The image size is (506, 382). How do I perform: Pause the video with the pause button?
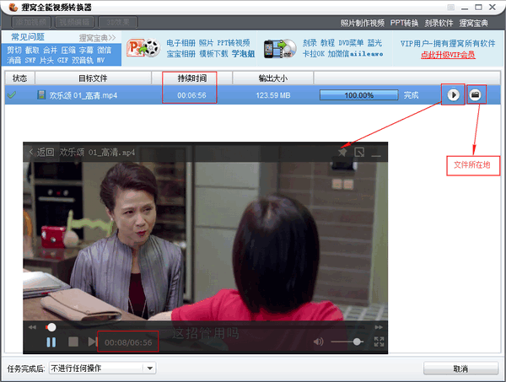[51, 342]
